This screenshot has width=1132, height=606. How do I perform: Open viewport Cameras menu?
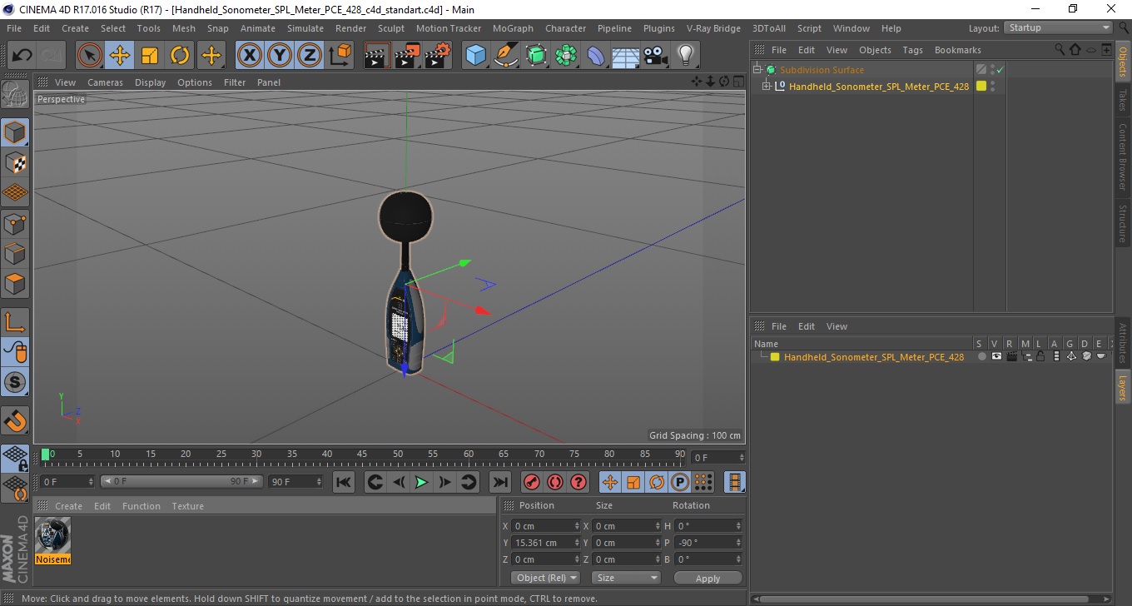[105, 82]
